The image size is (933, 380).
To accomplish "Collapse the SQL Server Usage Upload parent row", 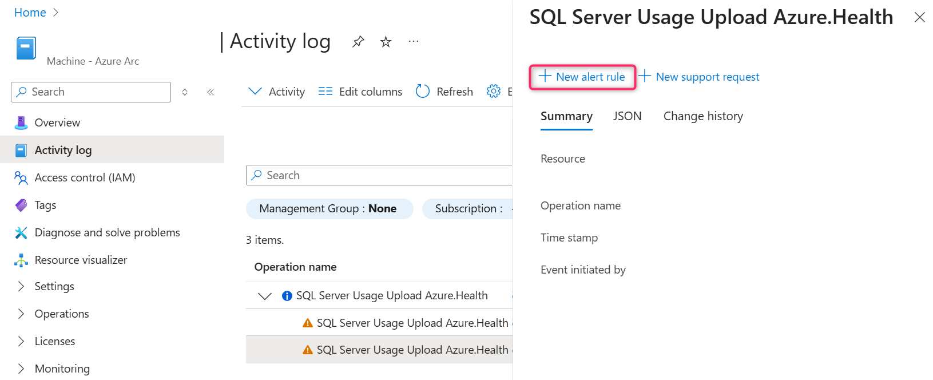I will [265, 296].
